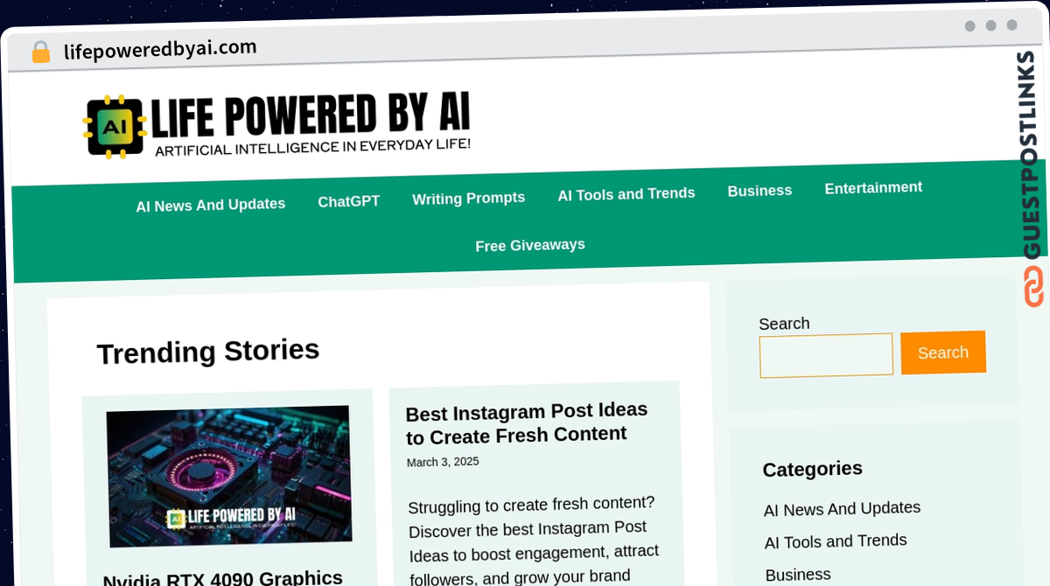Click the Categories sidebar heading

[x=812, y=469]
